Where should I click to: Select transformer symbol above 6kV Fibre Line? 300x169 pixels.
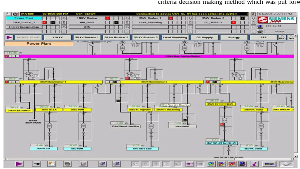[x=151, y=126]
